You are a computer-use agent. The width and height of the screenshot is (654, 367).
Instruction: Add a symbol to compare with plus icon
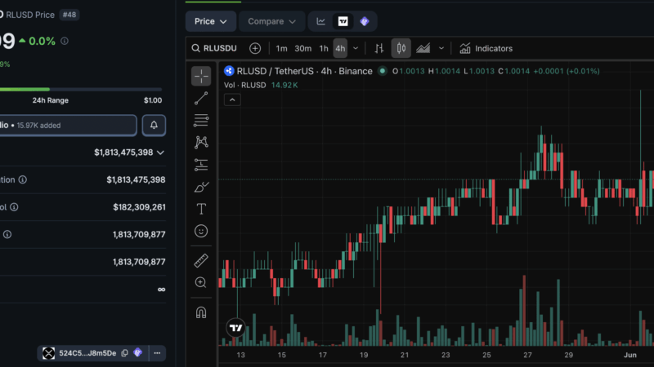coord(255,48)
